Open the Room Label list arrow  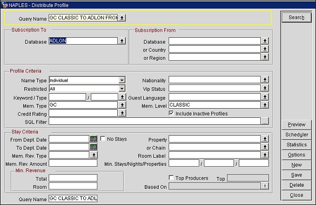pos(265,155)
